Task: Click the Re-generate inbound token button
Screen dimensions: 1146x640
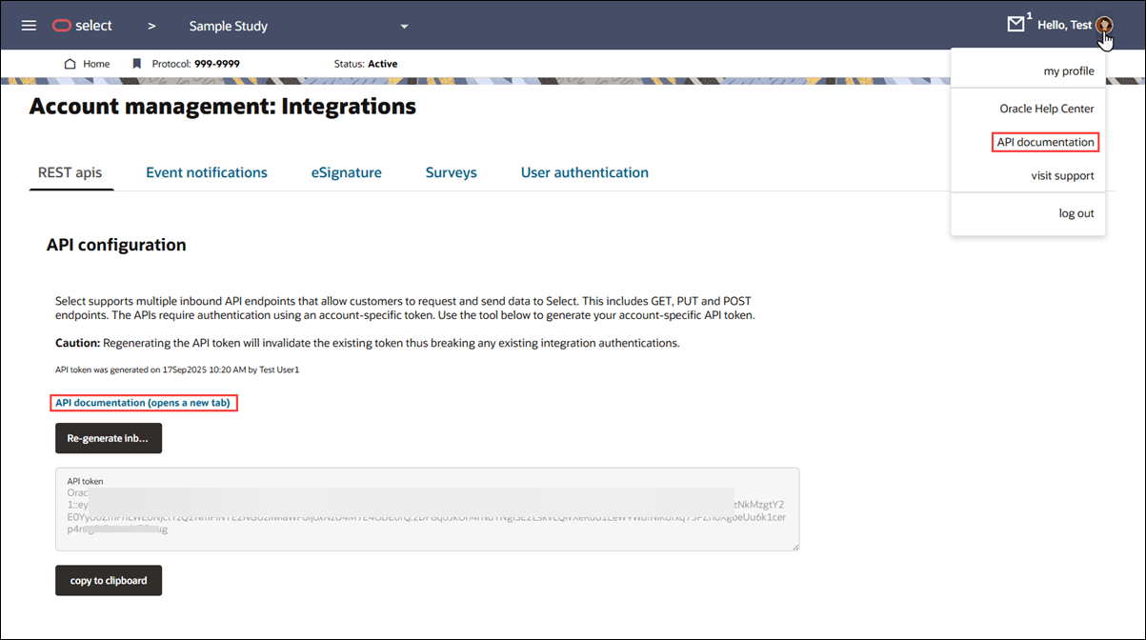Action: [x=108, y=438]
